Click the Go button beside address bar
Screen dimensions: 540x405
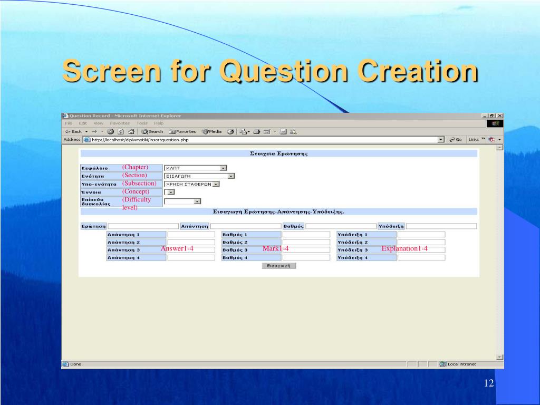point(456,139)
